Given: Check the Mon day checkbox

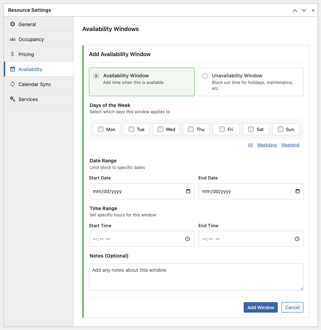Looking at the screenshot, I should 101,129.
